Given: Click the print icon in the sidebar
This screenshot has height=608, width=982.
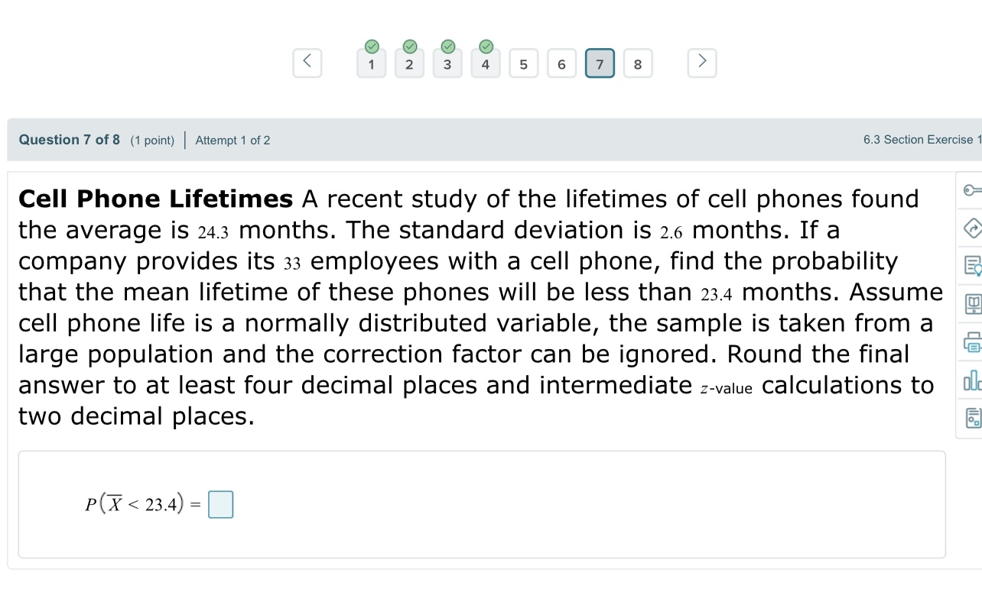Looking at the screenshot, I should point(974,342).
